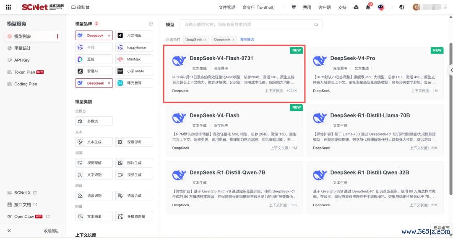Viewport: 453px width, 238px height.
Task: Click the cloud download icon in header
Action: click(x=356, y=7)
